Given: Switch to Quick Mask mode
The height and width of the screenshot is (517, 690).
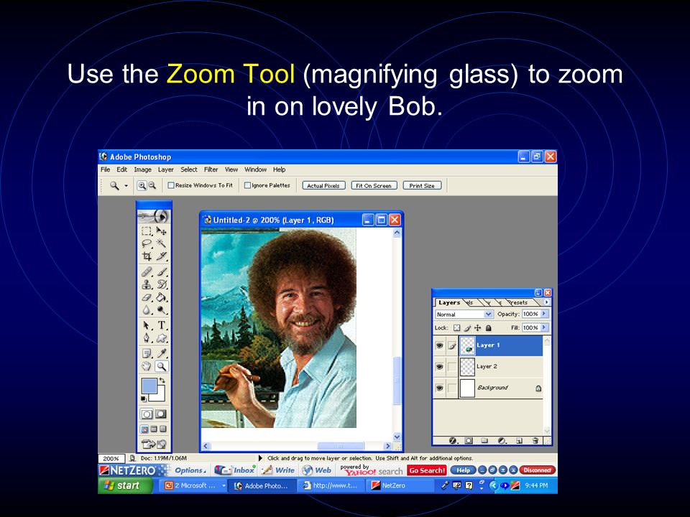Looking at the screenshot, I should (161, 414).
